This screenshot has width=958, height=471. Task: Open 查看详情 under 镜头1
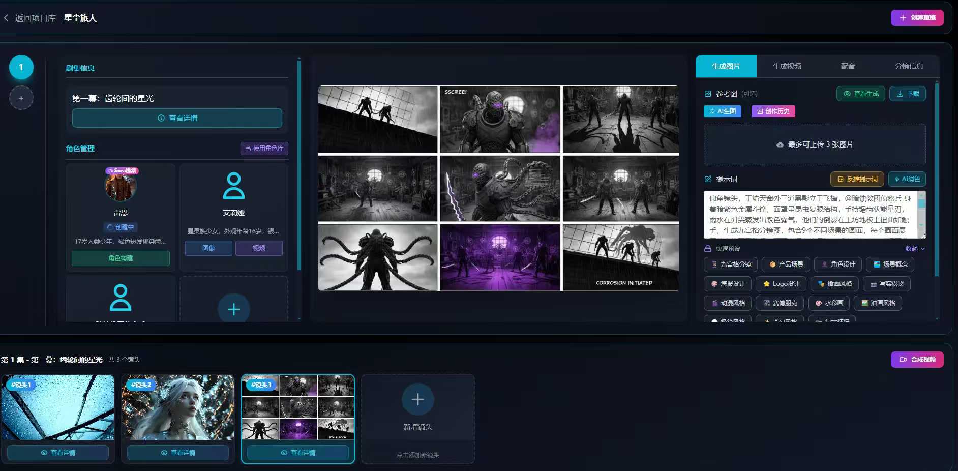pos(58,453)
